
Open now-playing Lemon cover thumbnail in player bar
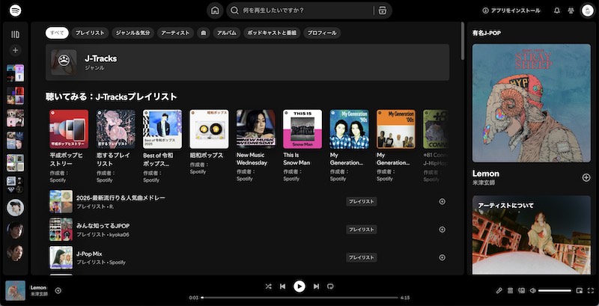pos(15,291)
